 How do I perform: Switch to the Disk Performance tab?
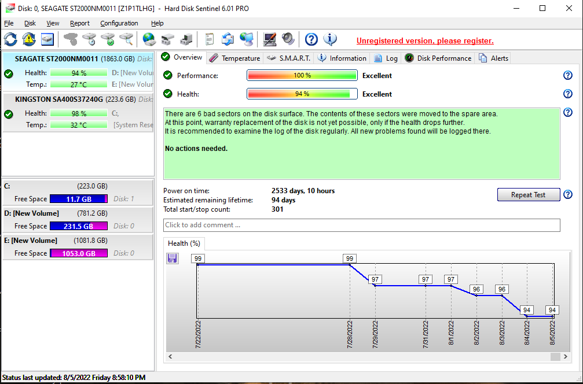[x=438, y=58]
